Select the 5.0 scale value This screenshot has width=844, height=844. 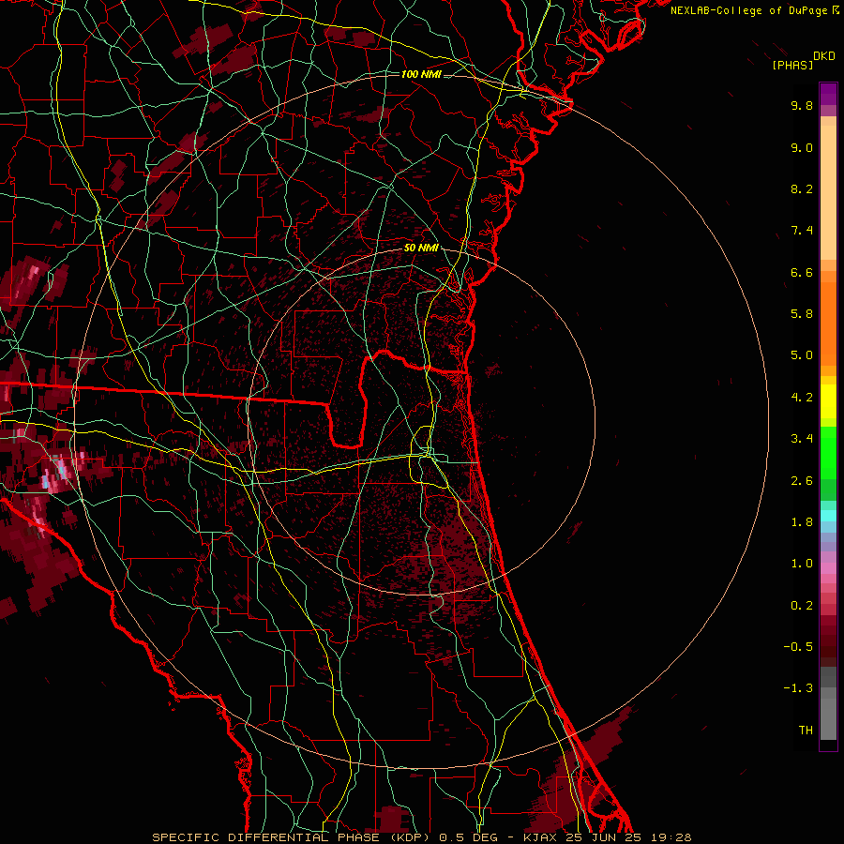802,355
